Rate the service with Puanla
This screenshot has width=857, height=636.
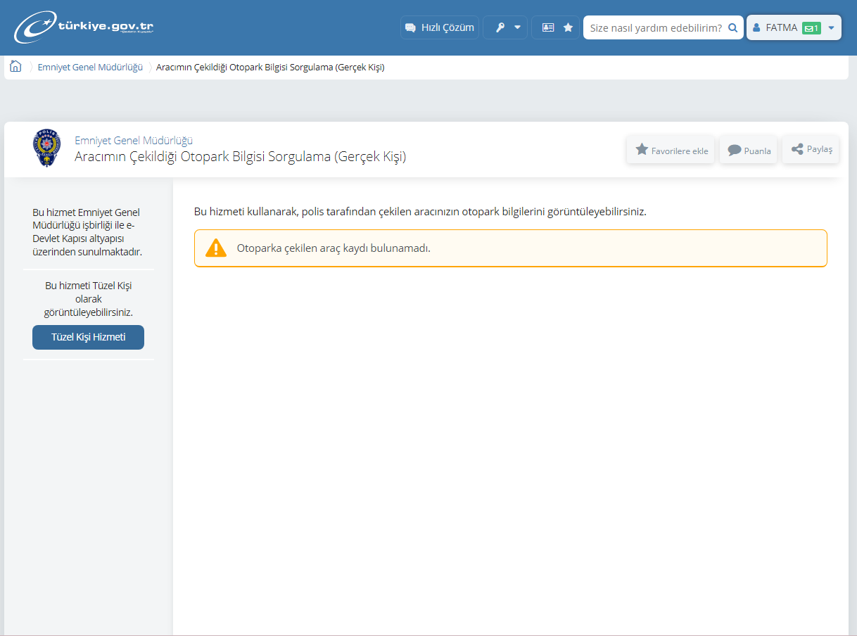[749, 150]
